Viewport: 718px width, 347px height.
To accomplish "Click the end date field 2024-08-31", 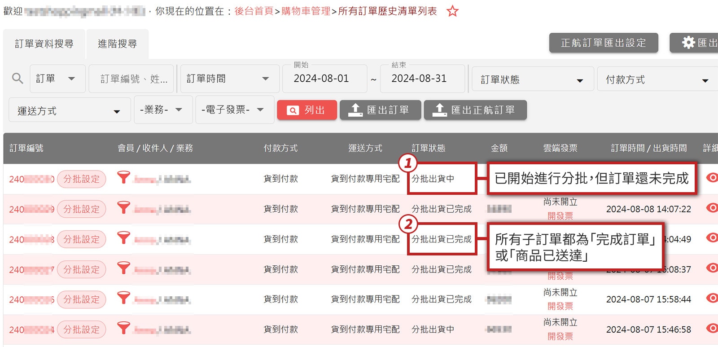I will pos(422,79).
